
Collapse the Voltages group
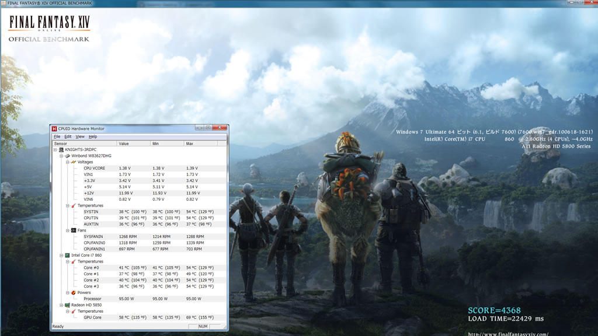coord(68,162)
